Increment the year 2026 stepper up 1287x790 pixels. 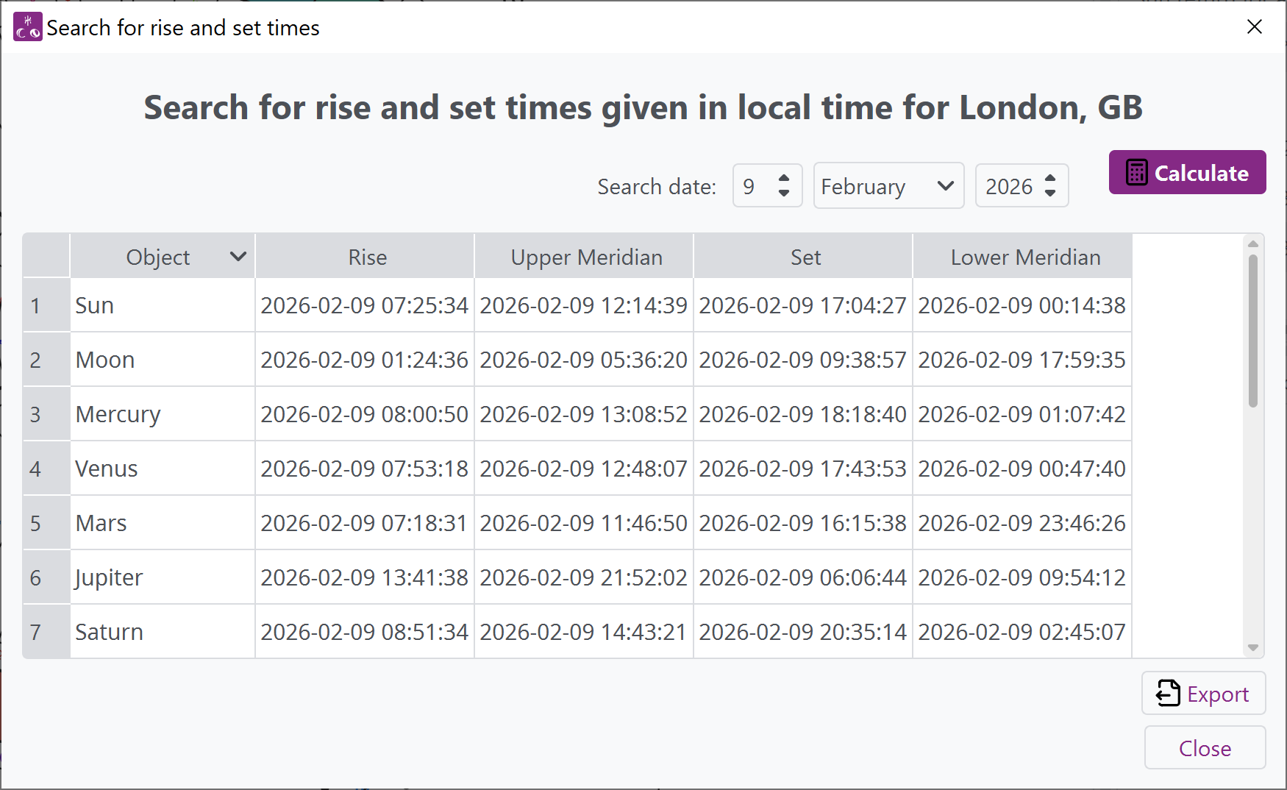[1050, 179]
